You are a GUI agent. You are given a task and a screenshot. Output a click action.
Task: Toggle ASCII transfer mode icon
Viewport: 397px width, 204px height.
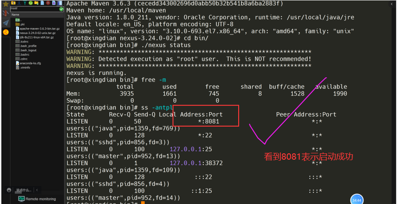click(x=54, y=3)
